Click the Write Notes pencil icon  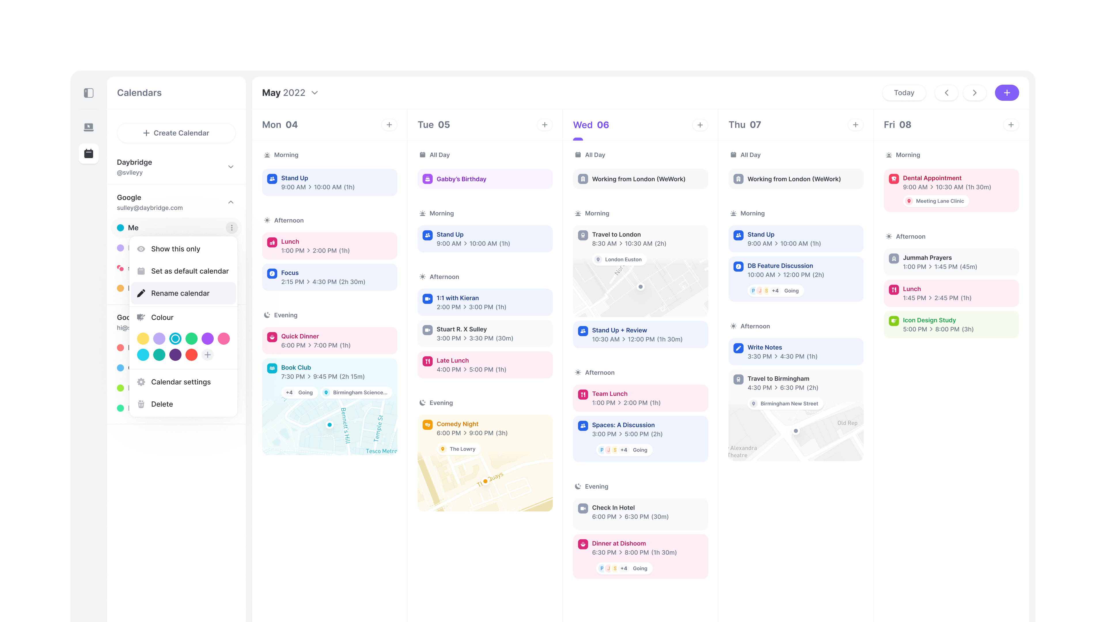click(x=738, y=348)
